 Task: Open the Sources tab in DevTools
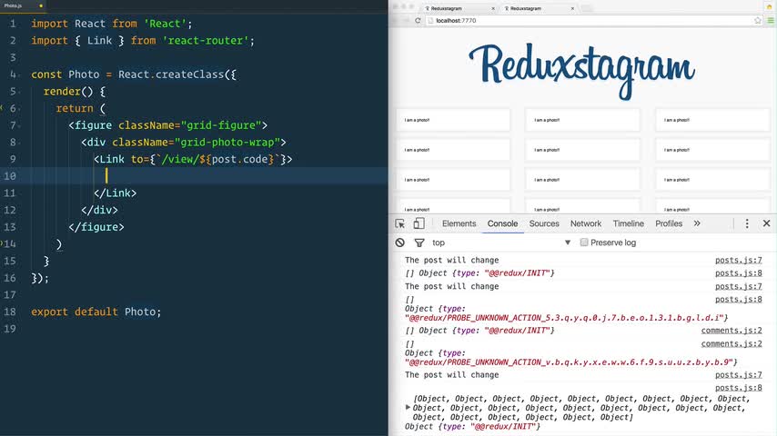tap(544, 223)
